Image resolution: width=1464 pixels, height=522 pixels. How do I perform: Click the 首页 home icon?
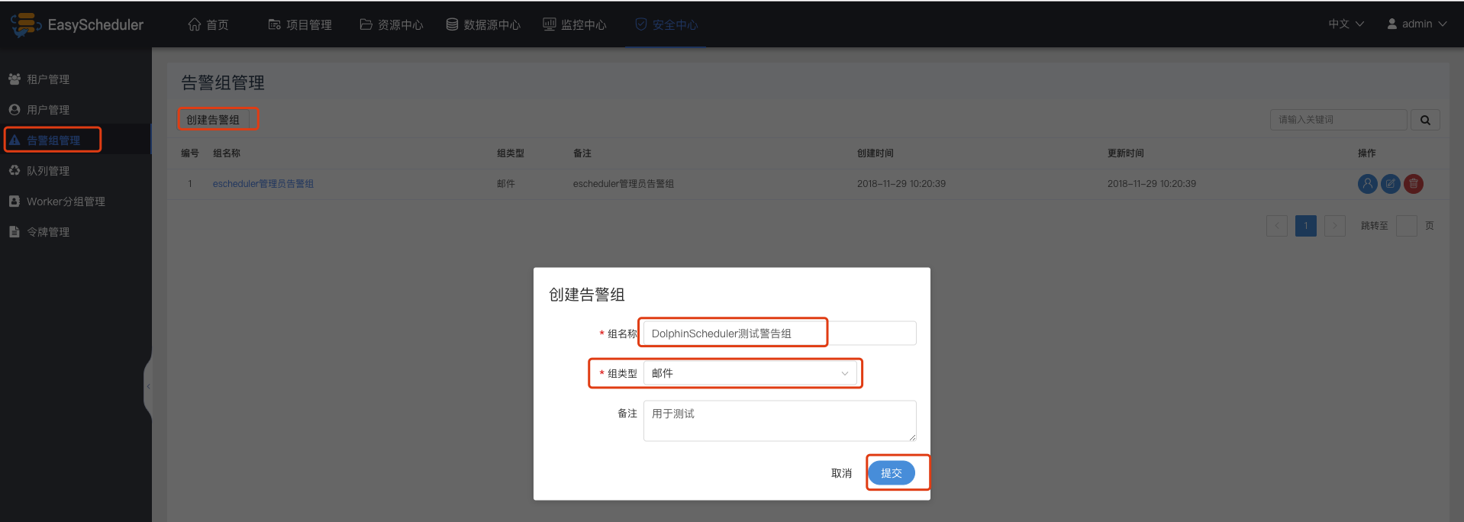(x=195, y=24)
